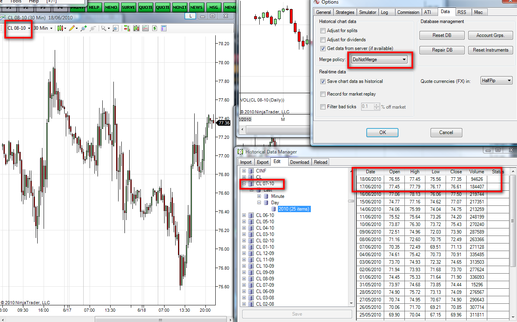
Task: Open the chart trader icon
Action: click(x=127, y=28)
